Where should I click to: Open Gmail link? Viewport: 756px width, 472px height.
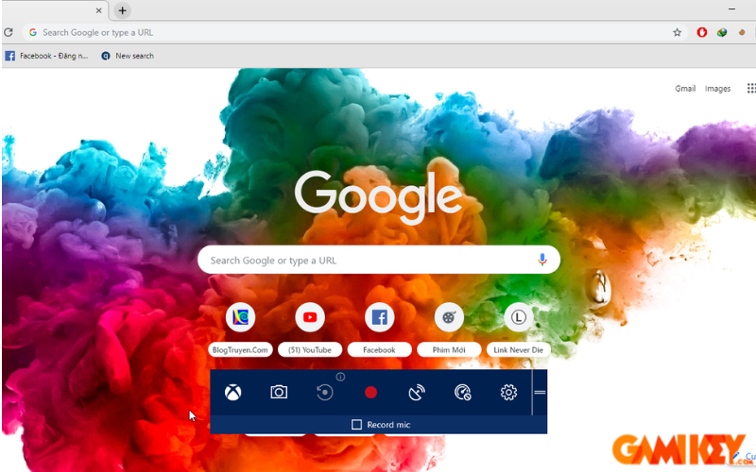[685, 88]
